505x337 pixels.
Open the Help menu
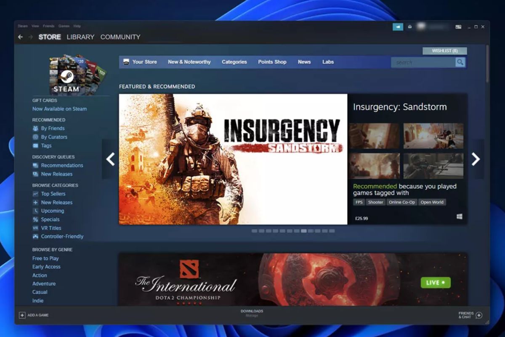pyautogui.click(x=77, y=26)
